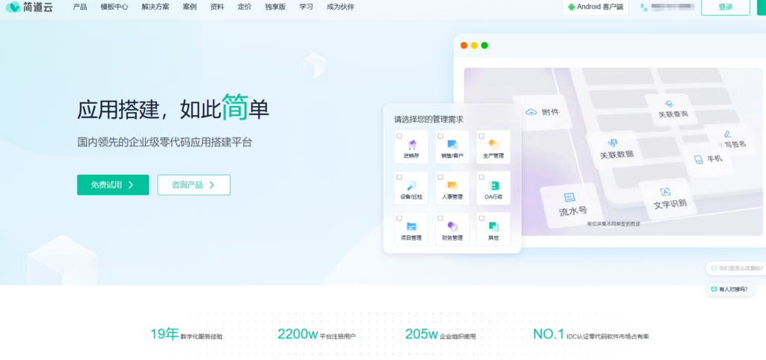Click the 你们是怎么收费的 chat prompt
This screenshot has height=360, width=766.
(735, 268)
